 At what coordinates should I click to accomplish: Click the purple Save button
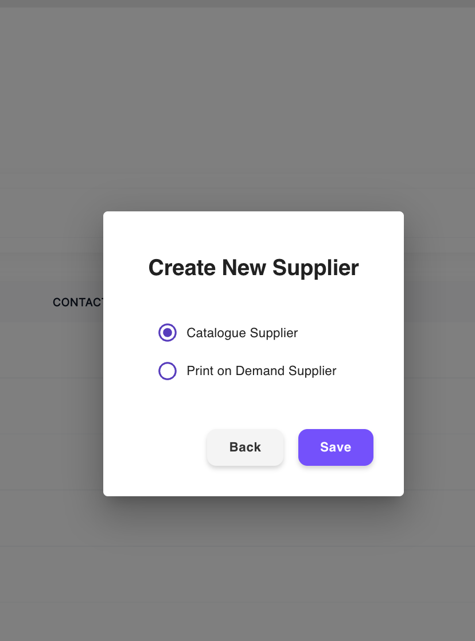pyautogui.click(x=336, y=447)
